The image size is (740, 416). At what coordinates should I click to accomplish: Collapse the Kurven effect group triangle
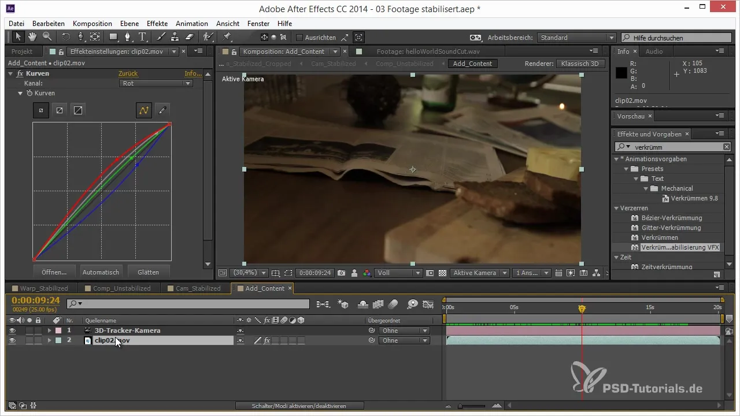11,74
